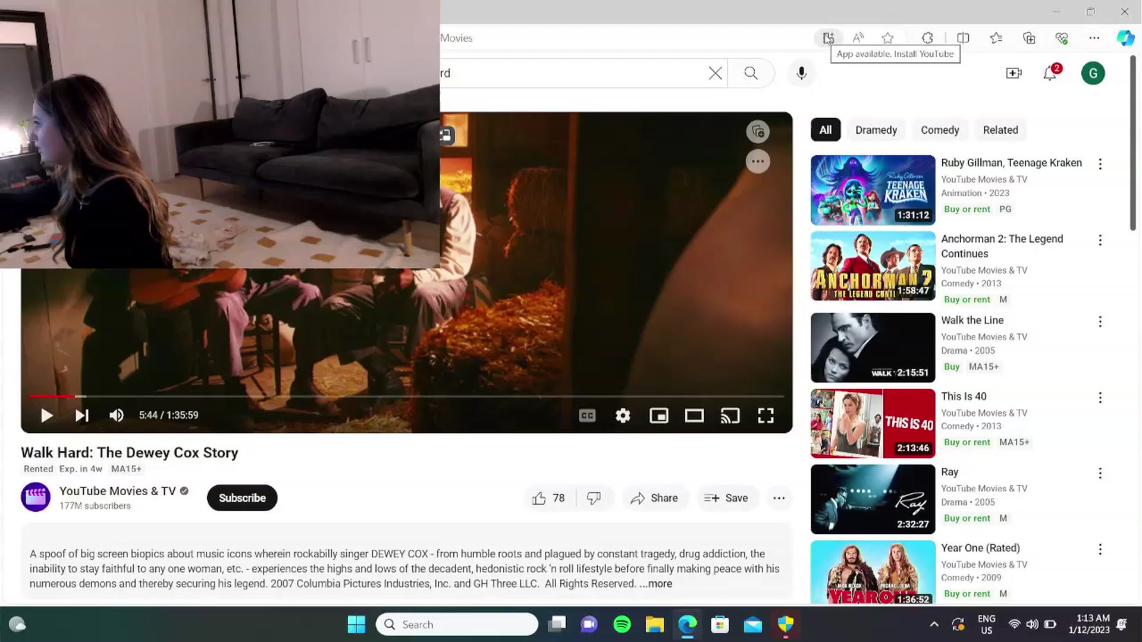Like the video with 78 likes
1142x642 pixels.
point(548,498)
